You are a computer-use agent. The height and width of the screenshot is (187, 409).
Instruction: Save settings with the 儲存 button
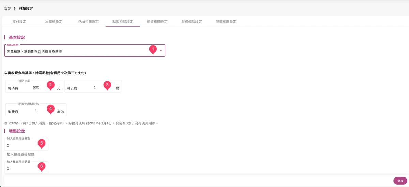coord(400,181)
